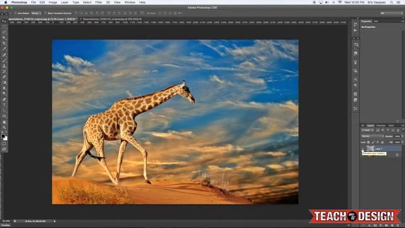Screen dimensions: 405x228
Task: Select the Shape tool
Action: 4,117
